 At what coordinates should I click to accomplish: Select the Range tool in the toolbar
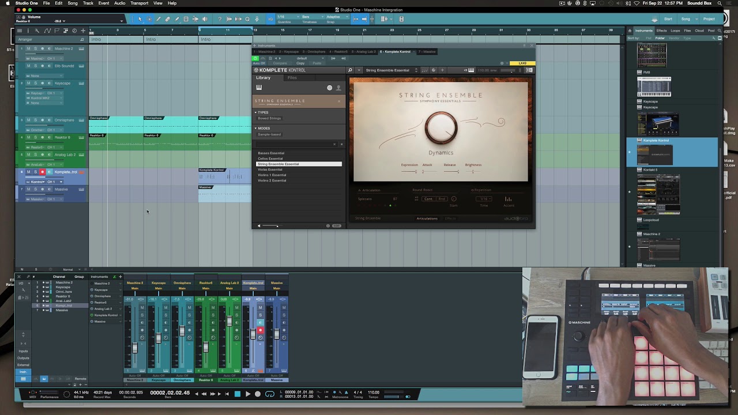(x=149, y=19)
